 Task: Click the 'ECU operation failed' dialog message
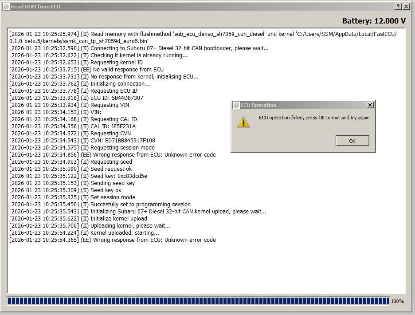[314, 118]
